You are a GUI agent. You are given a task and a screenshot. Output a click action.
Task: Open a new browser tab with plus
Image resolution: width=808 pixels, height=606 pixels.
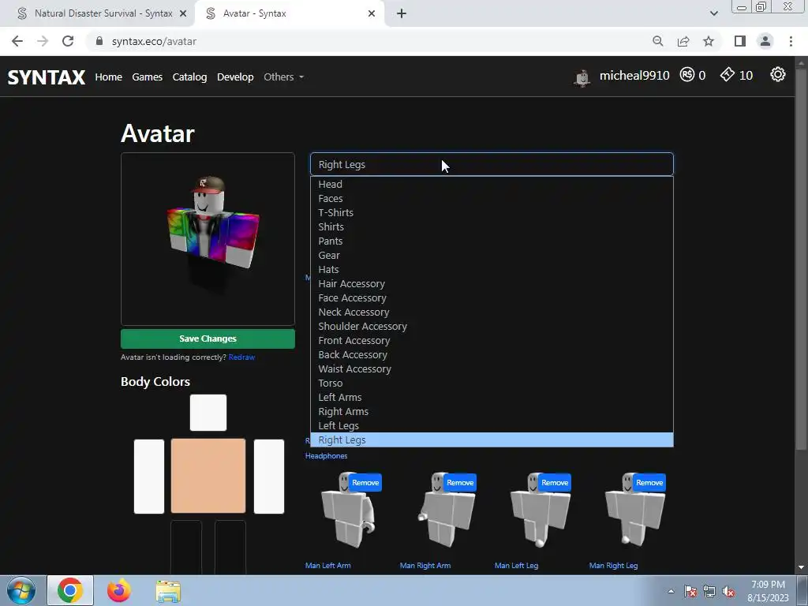[x=402, y=13]
